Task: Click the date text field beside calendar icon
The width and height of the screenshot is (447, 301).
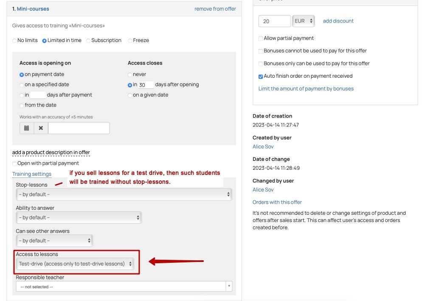Action: click(79, 128)
